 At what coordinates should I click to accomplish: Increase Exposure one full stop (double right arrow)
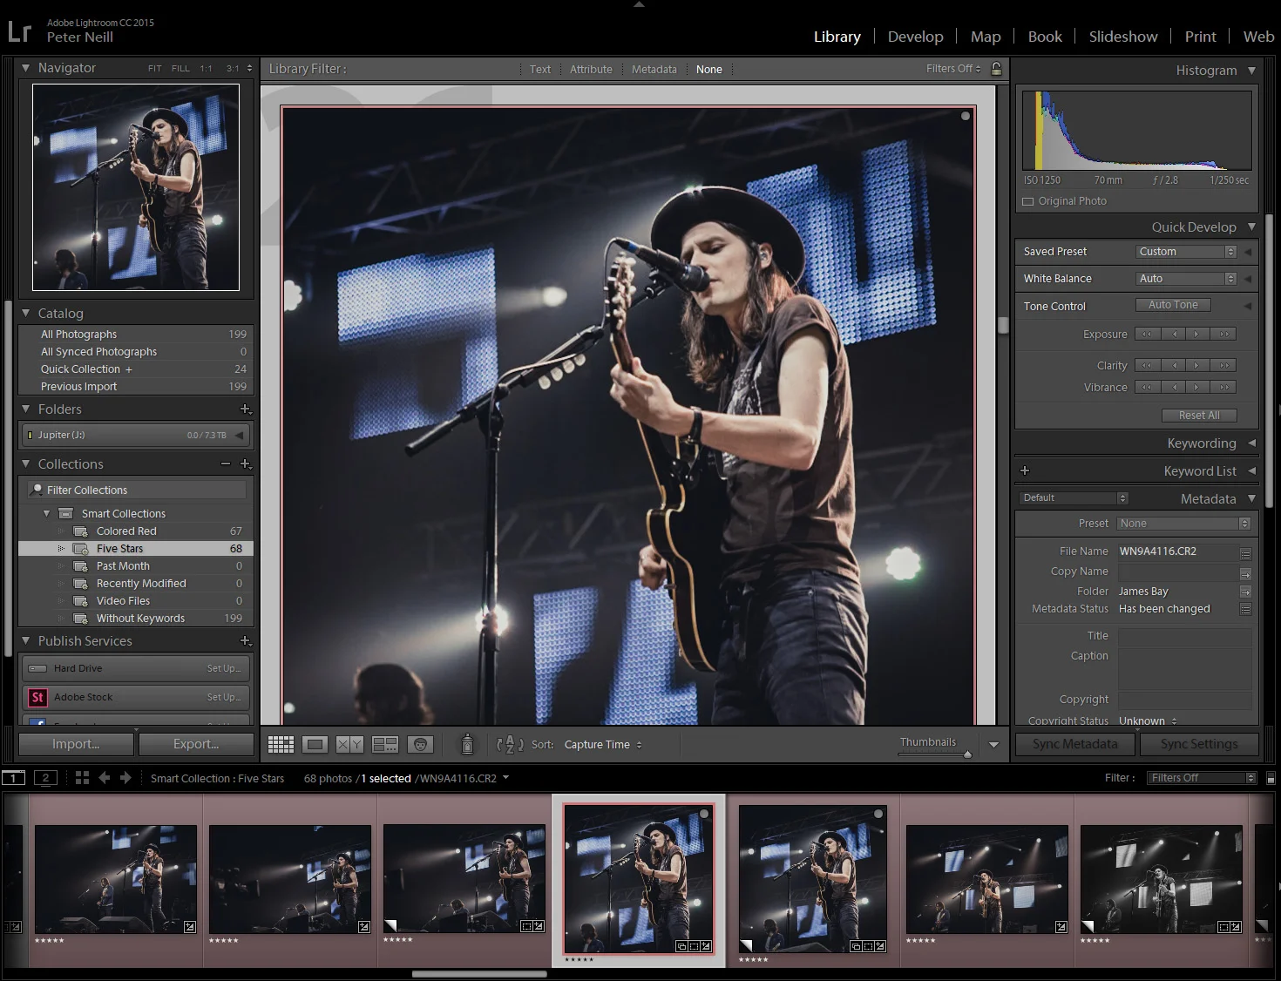[x=1224, y=334]
